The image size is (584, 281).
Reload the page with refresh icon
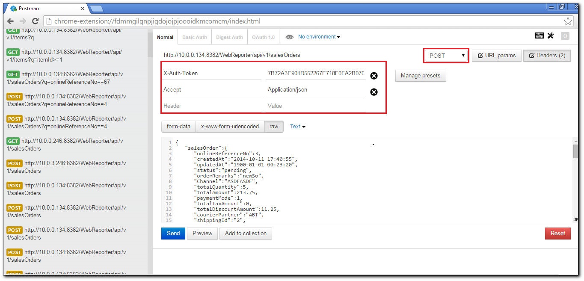(36, 21)
